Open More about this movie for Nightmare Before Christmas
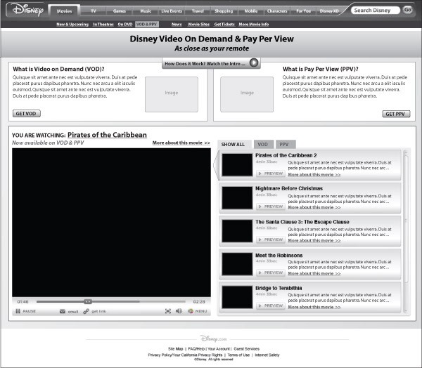The height and width of the screenshot is (368, 422). click(x=314, y=207)
